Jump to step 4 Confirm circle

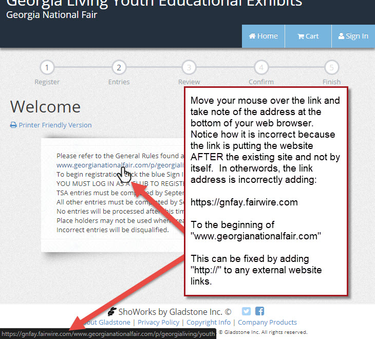pos(261,67)
